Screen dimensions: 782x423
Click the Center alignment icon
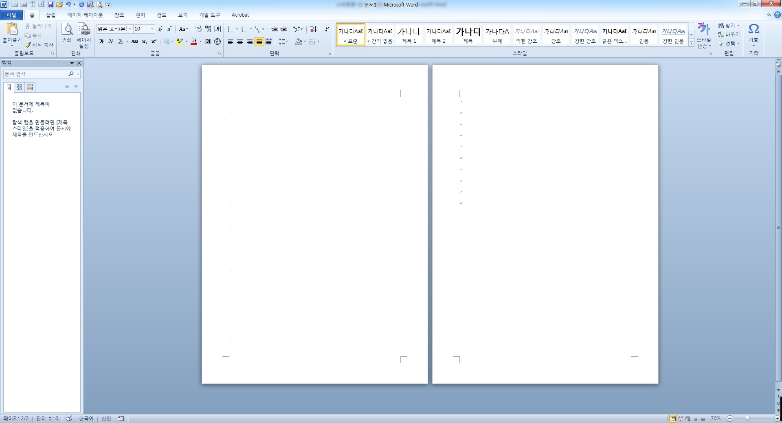tap(240, 41)
